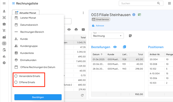Select the Versendete Emails radio button

16,76
